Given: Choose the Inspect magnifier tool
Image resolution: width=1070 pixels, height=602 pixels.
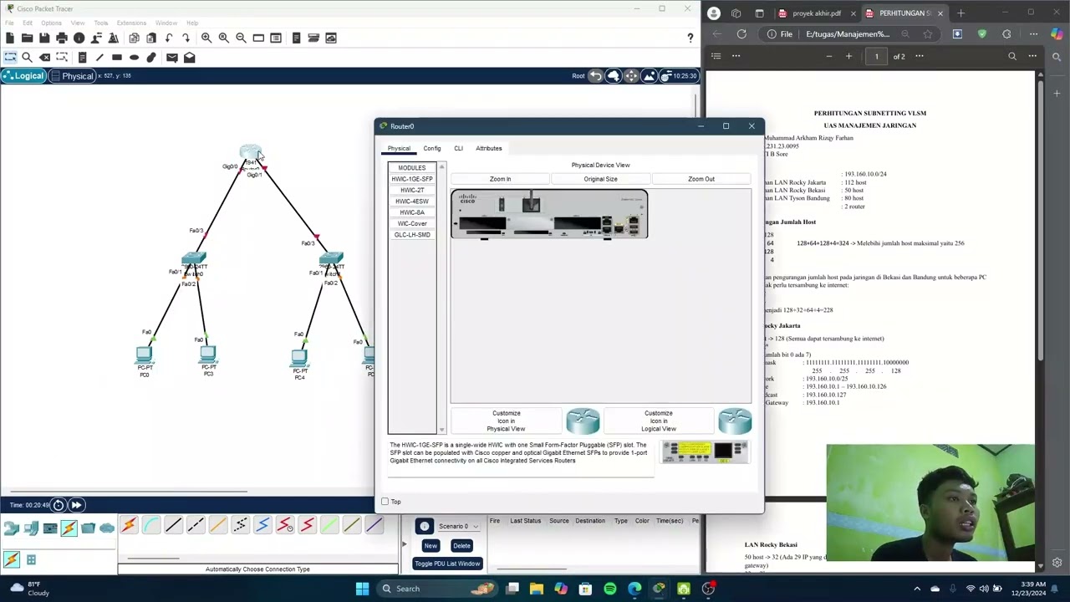Looking at the screenshot, I should pos(27,57).
